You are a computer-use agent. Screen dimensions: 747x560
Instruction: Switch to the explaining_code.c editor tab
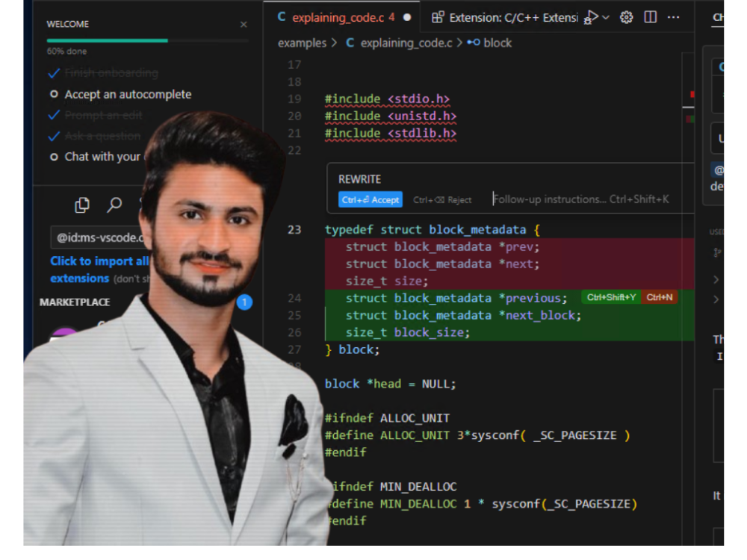[x=342, y=18]
